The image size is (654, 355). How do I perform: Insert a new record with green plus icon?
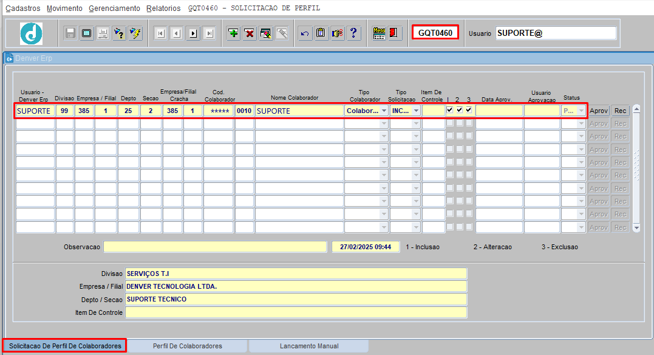233,33
